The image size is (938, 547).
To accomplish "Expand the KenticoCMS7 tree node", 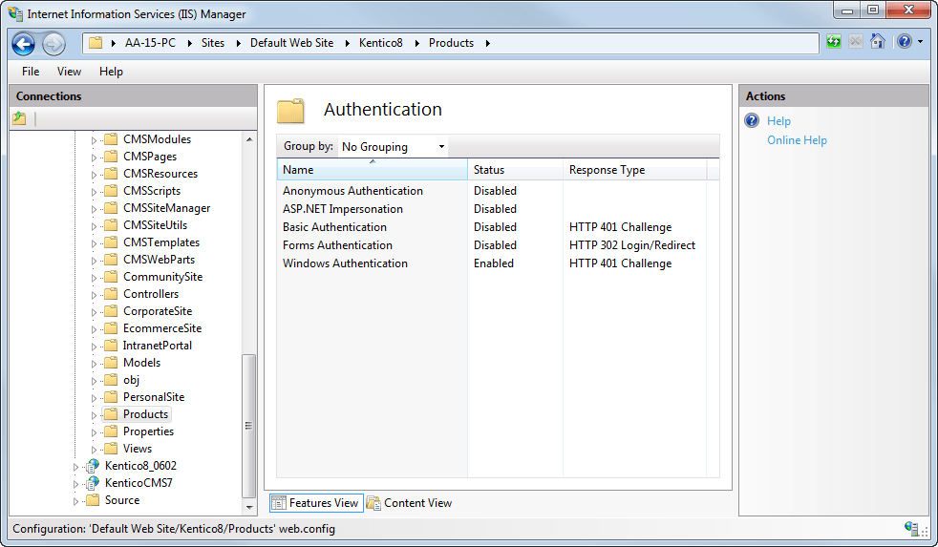I will 75,484.
